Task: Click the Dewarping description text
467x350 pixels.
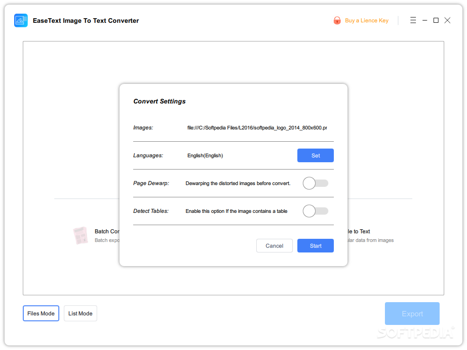Action: click(x=238, y=183)
